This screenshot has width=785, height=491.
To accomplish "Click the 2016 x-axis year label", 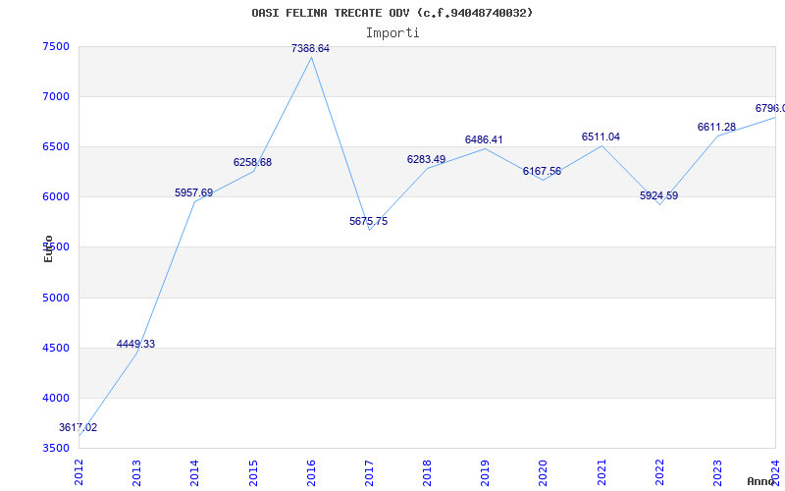I will tap(311, 472).
